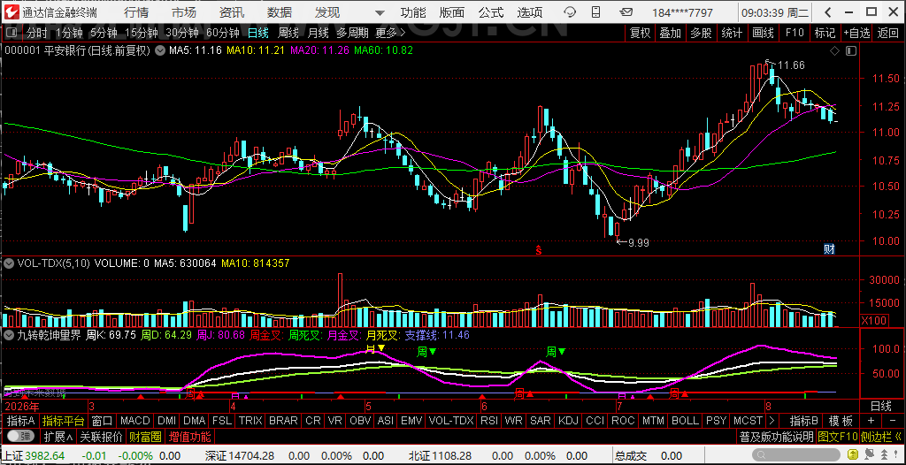The image size is (906, 465).
Task: Select the 指标B tab
Action: [803, 421]
